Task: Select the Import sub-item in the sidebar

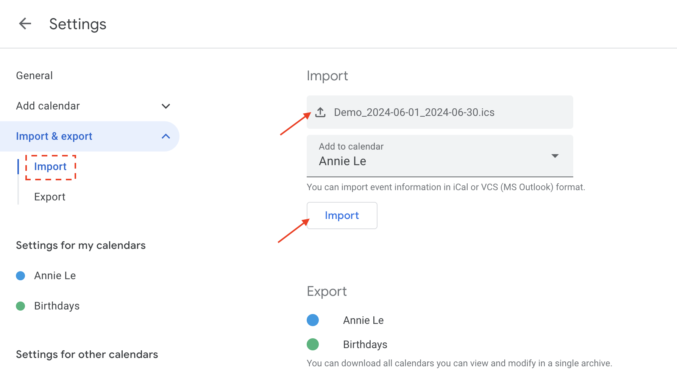Action: pyautogui.click(x=50, y=167)
